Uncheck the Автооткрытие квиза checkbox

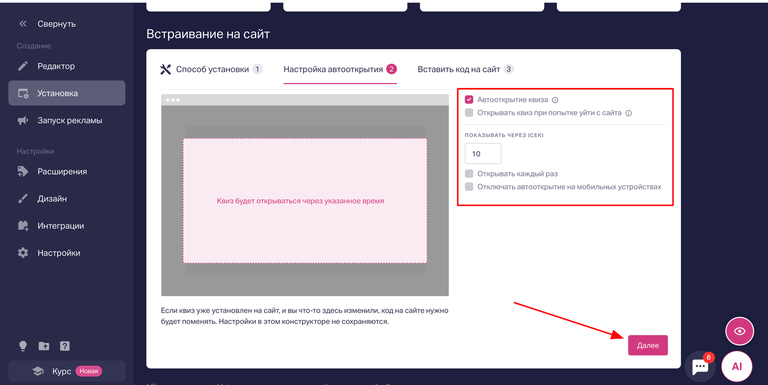pos(469,99)
